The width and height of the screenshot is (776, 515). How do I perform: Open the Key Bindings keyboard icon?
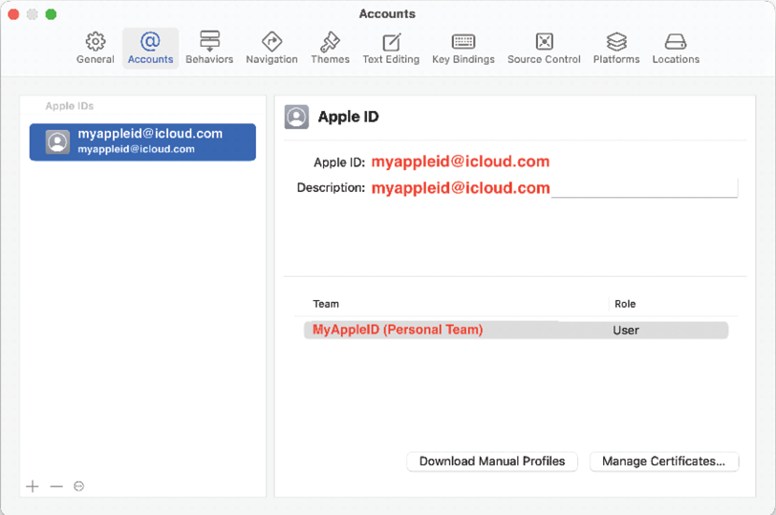[463, 42]
